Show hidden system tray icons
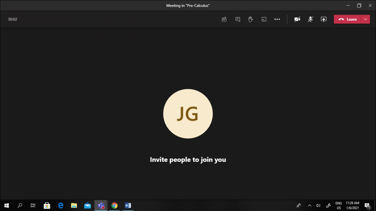 click(309, 205)
